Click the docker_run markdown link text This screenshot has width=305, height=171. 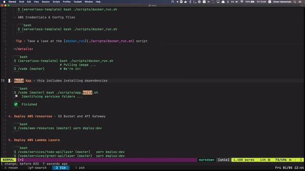tap(75, 41)
